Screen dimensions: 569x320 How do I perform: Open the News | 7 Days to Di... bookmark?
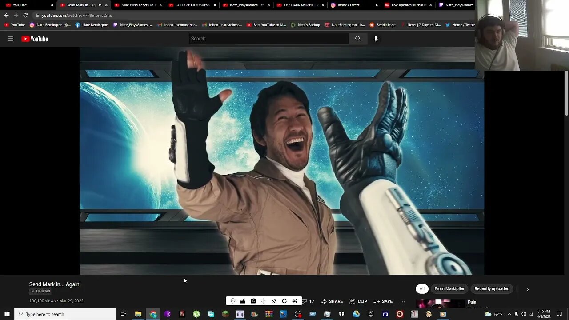coord(421,25)
